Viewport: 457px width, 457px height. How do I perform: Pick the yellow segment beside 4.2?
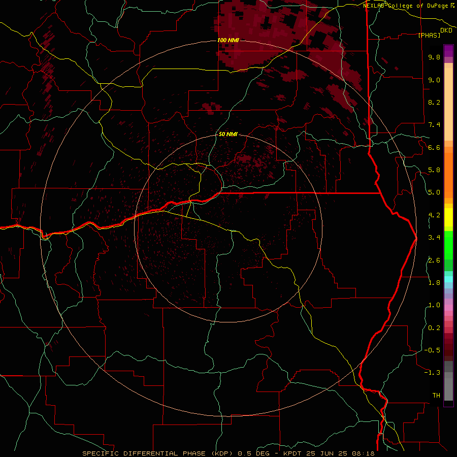click(x=448, y=217)
